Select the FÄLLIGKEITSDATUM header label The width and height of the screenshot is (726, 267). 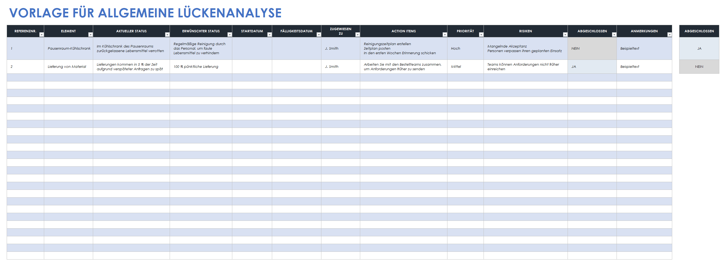[297, 31]
